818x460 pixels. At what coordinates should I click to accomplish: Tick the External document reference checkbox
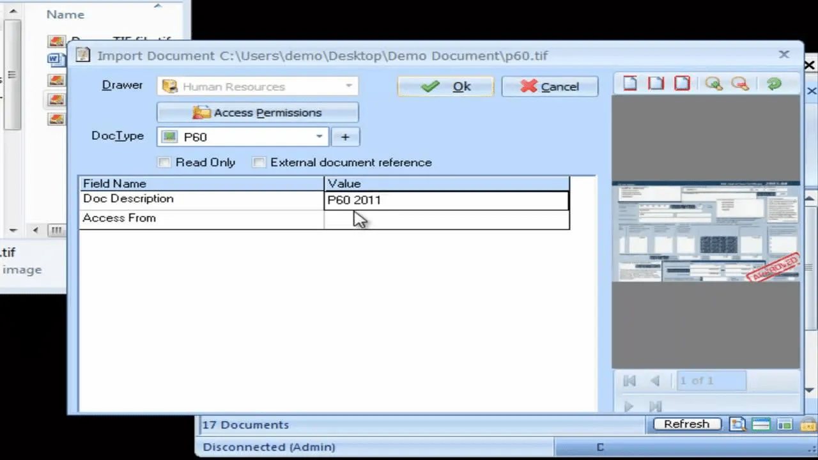(x=259, y=162)
